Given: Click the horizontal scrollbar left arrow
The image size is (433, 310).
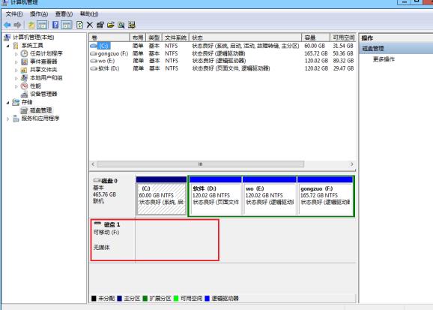Looking at the screenshot, I should [x=94, y=164].
